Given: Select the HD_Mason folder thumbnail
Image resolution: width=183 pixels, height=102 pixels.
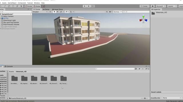Looking at the screenshot, I should pos(34,78).
